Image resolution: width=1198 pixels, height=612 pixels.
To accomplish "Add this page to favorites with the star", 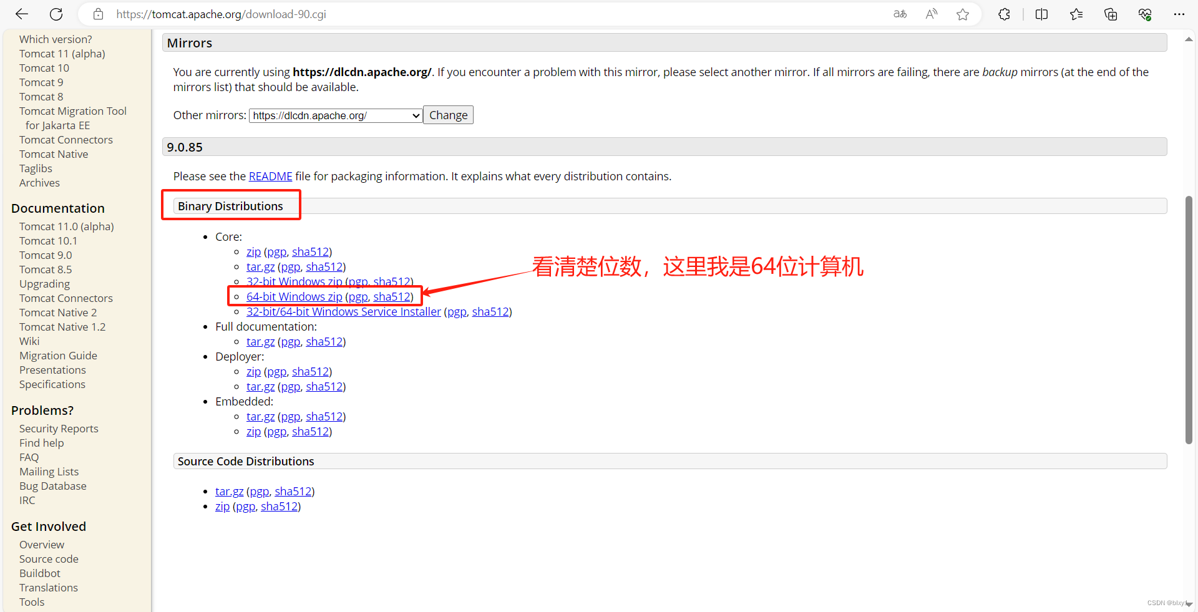I will pos(963,14).
